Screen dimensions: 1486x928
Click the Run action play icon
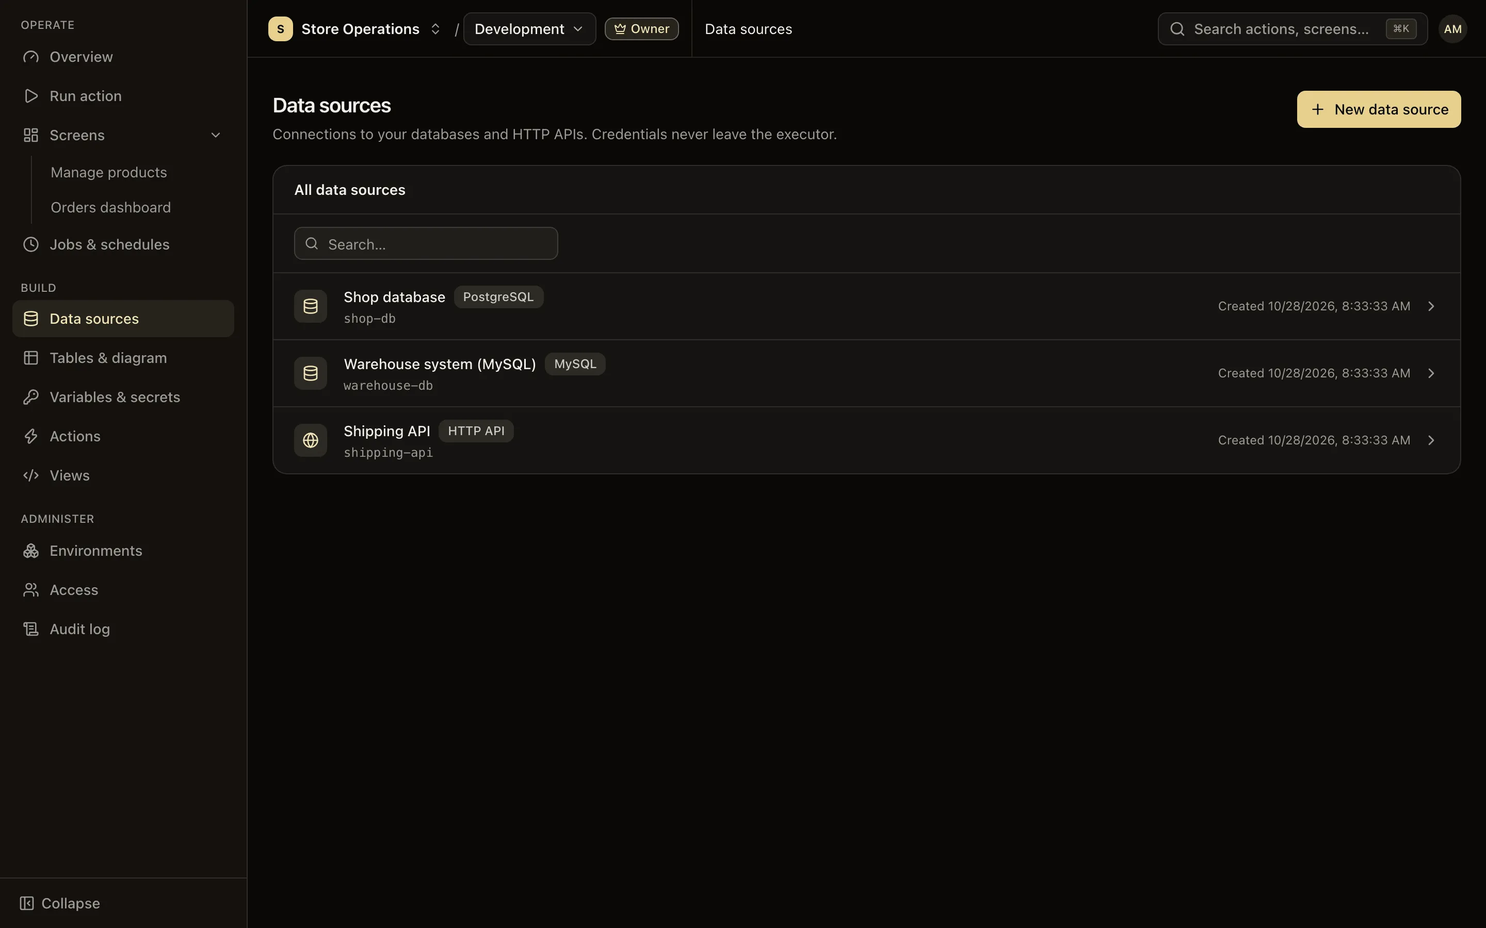pyautogui.click(x=31, y=96)
